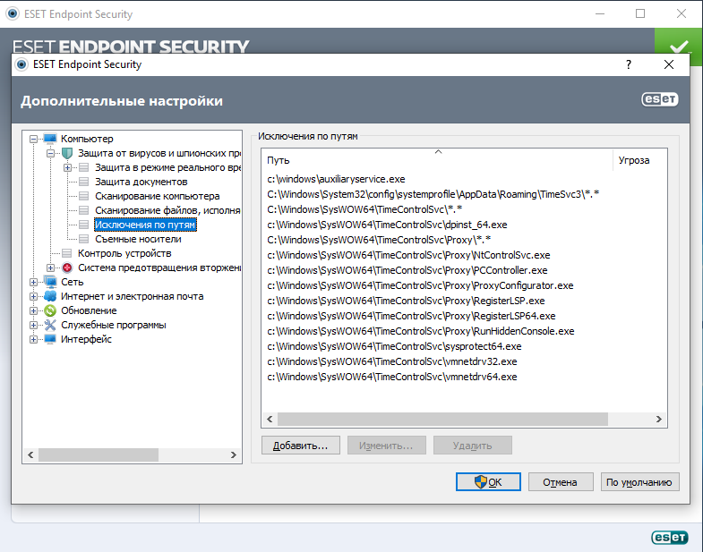Click the Удалить button
Screen dimensions: 703x552
(x=472, y=446)
